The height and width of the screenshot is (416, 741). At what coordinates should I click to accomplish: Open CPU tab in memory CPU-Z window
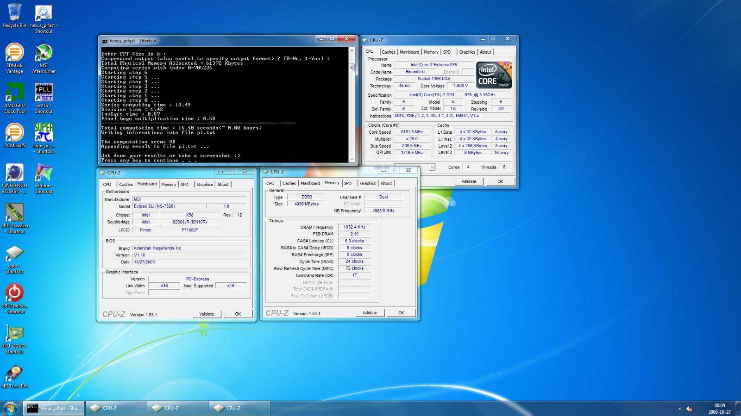point(270,183)
